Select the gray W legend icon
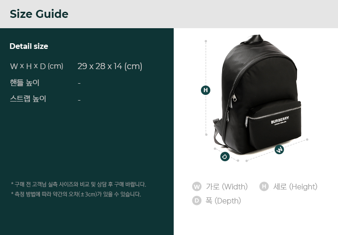The image size is (338, 235). pos(197,187)
